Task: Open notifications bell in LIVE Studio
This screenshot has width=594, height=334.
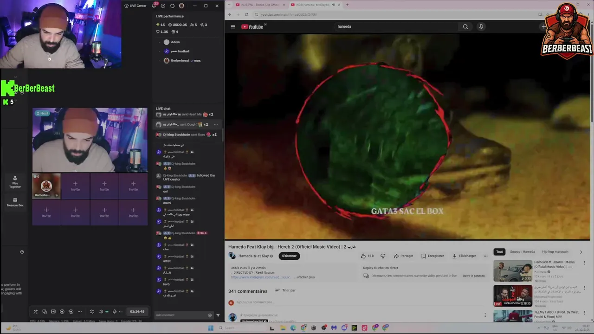Action: (154, 6)
